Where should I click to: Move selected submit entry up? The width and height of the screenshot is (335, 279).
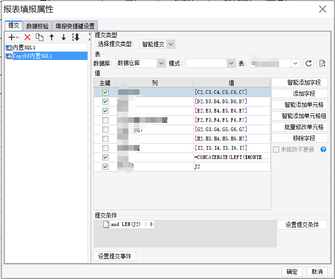(52, 37)
